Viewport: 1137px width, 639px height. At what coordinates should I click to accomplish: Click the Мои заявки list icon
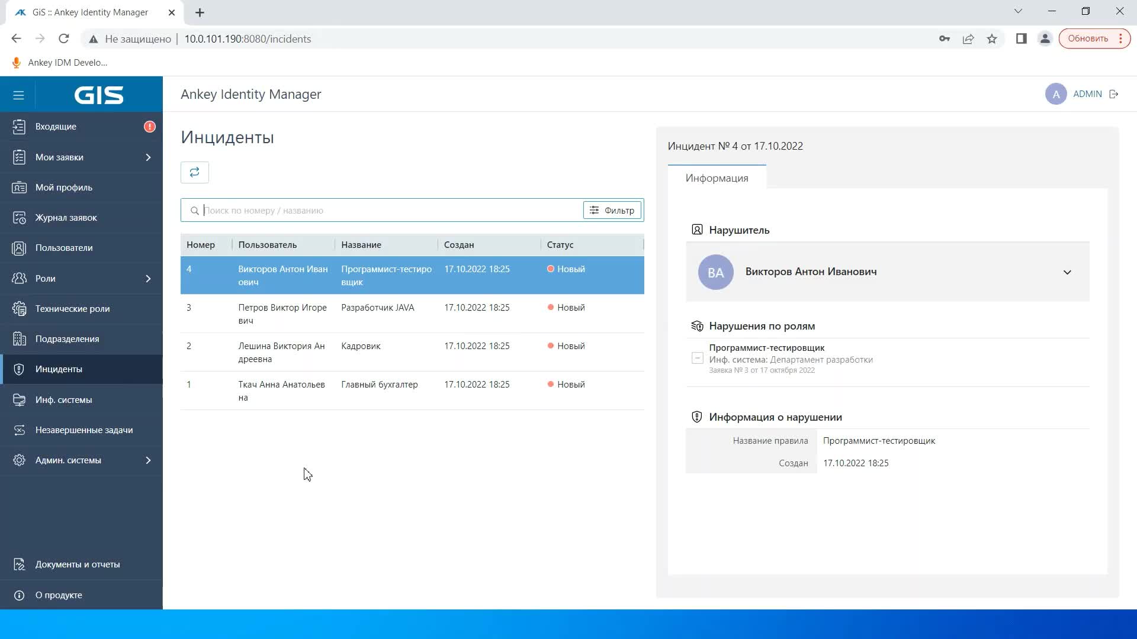tap(19, 157)
